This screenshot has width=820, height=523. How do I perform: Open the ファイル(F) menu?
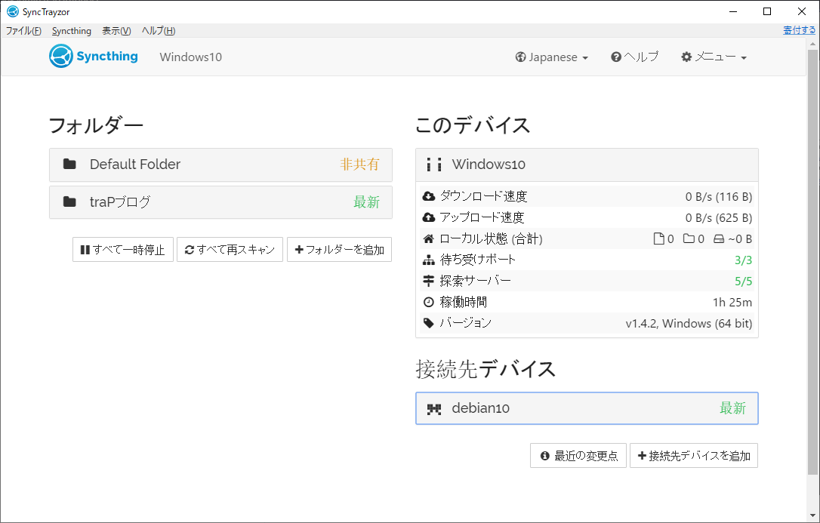pos(23,31)
